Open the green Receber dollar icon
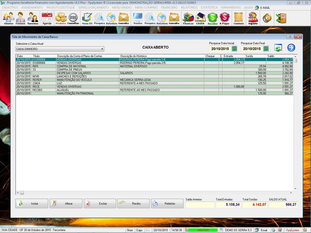 point(213,18)
